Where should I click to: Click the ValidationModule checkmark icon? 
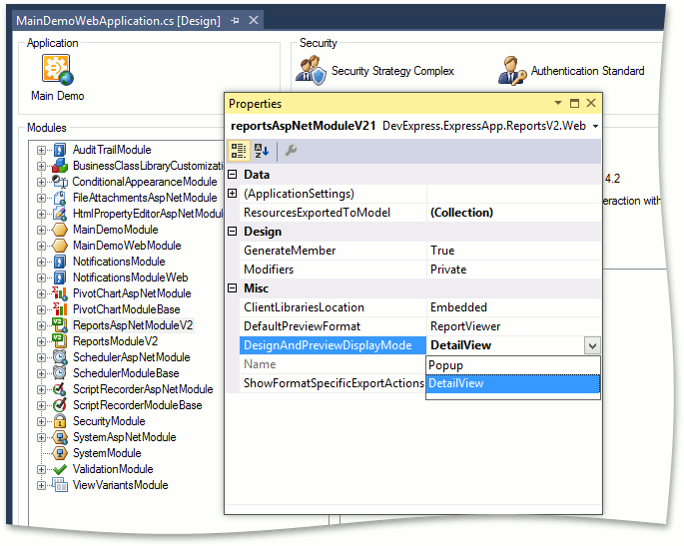(x=60, y=469)
